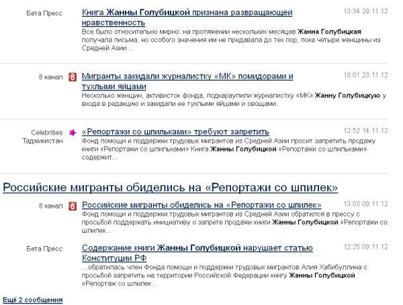This screenshot has height=305, width=403.
Task: Show more with Ещё 2 сообщения link
Action: (33, 300)
